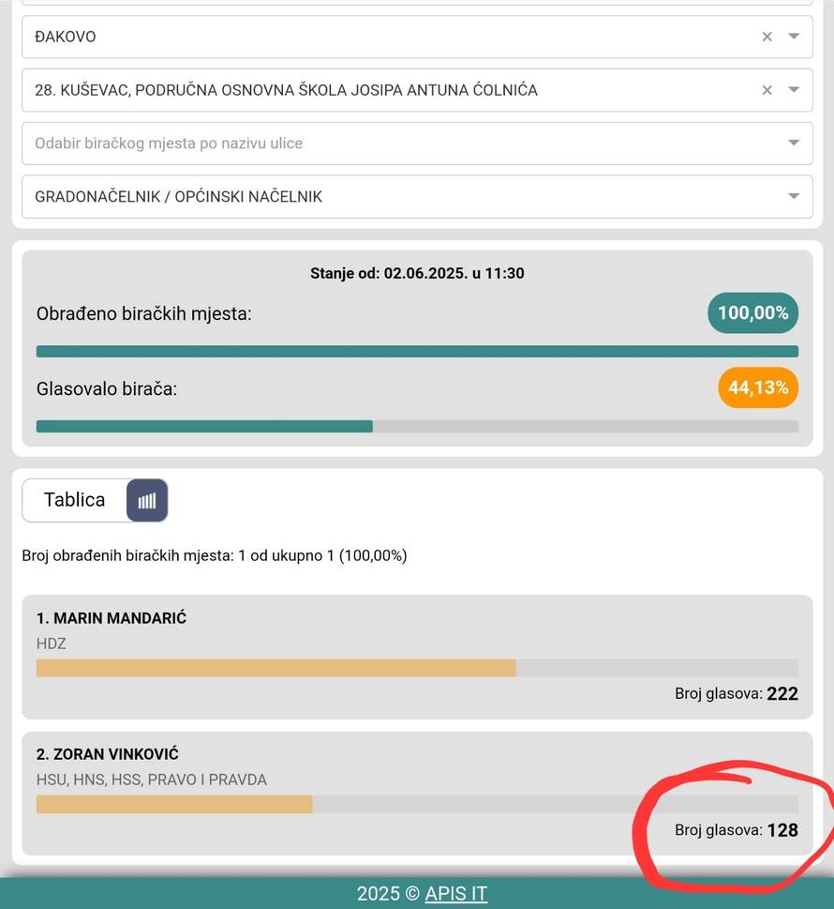Expand the KUŠEVAC polling station dropdown

795,90
